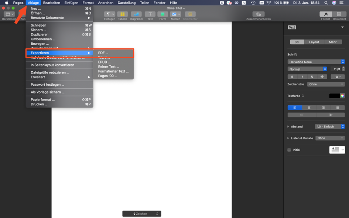Switch to the Layout tab
Screen dimensions: 349x218
tap(314, 42)
